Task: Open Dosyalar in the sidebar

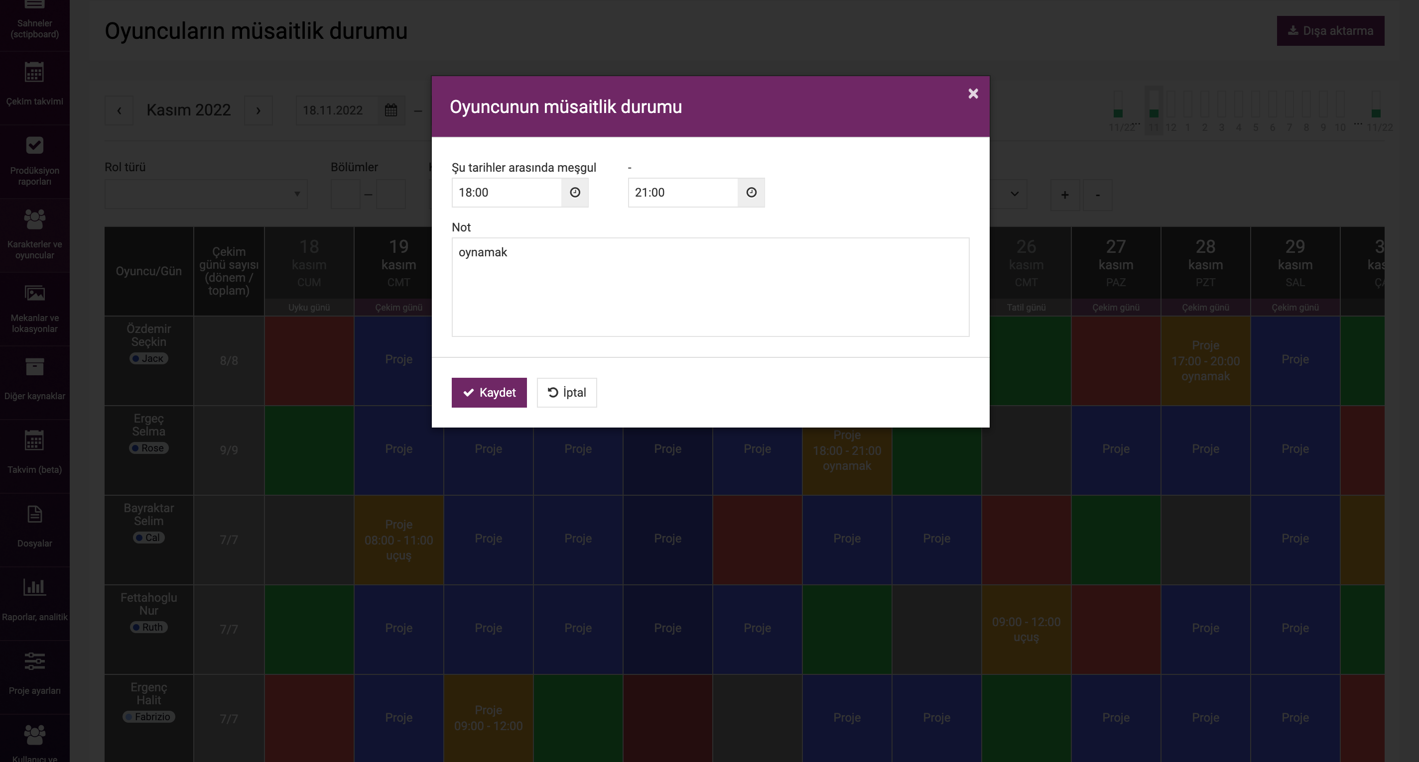Action: tap(35, 530)
